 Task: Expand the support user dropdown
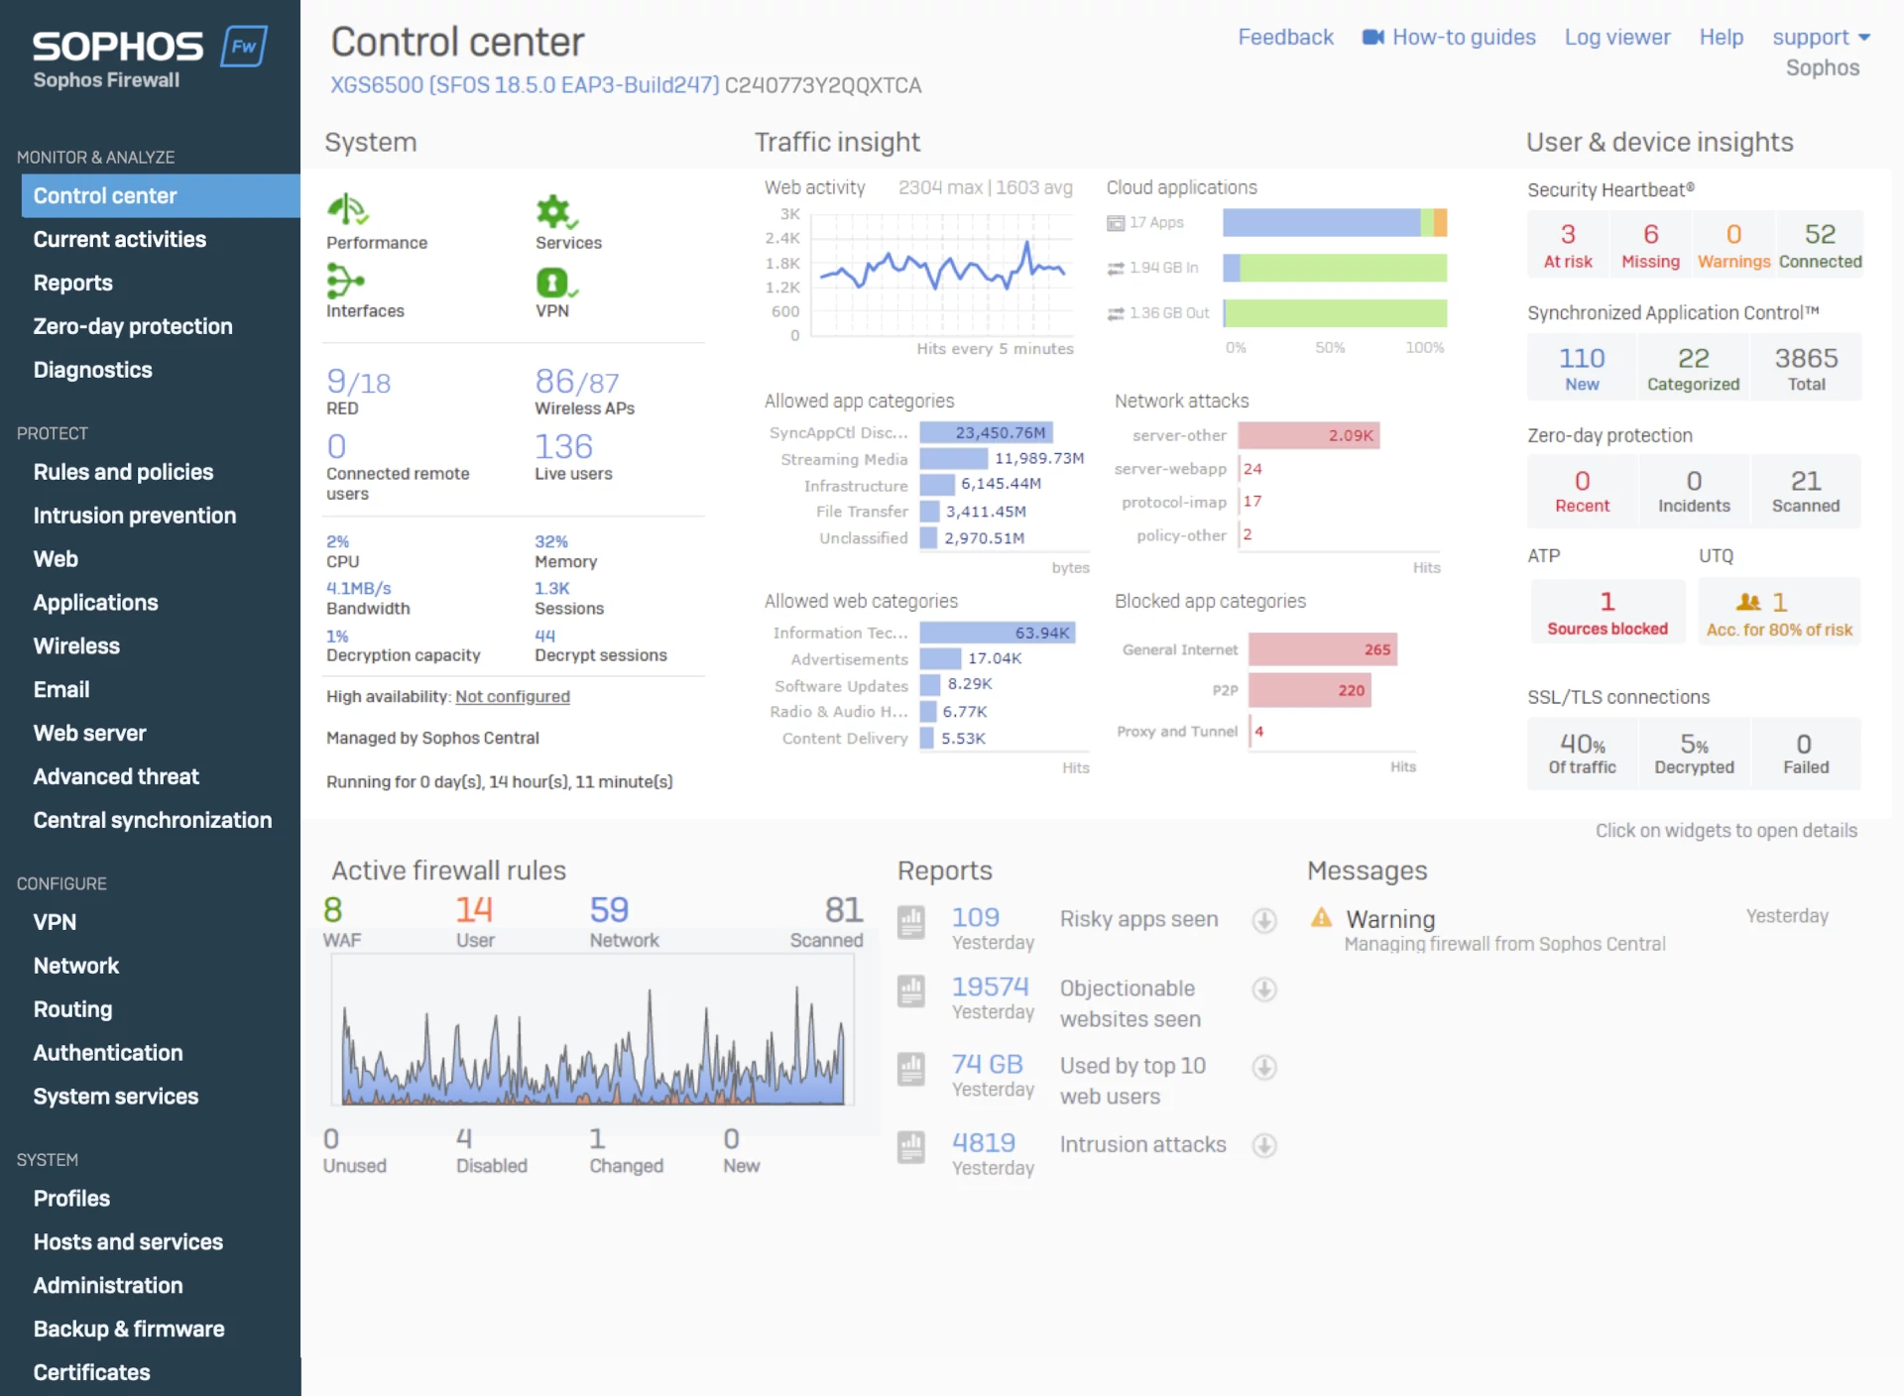pos(1821,38)
